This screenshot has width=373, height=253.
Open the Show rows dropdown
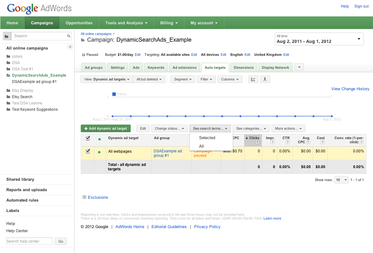click(341, 180)
